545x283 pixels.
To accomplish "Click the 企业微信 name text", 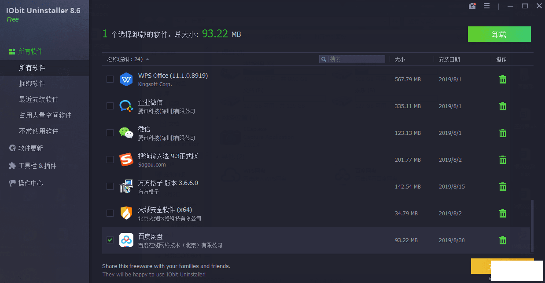I will 150,102.
